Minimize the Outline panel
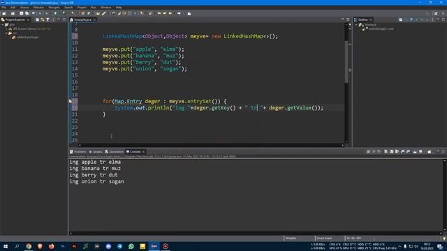Viewport: 447px width, 251px height. click(438, 20)
